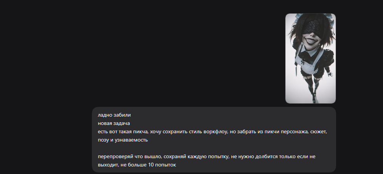
Task: Open the attached maid character image thumbnail
Action: [310, 59]
